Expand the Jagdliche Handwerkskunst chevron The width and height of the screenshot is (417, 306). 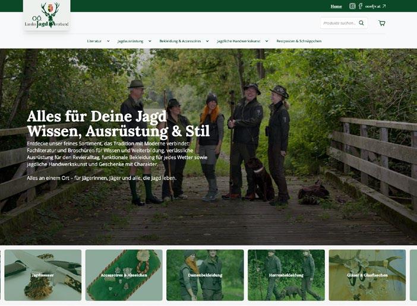tap(267, 41)
